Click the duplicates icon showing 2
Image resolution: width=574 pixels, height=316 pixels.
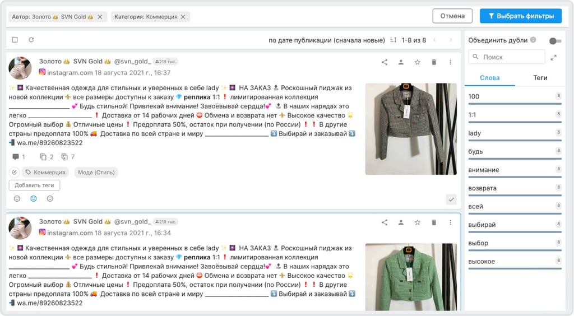tap(43, 157)
